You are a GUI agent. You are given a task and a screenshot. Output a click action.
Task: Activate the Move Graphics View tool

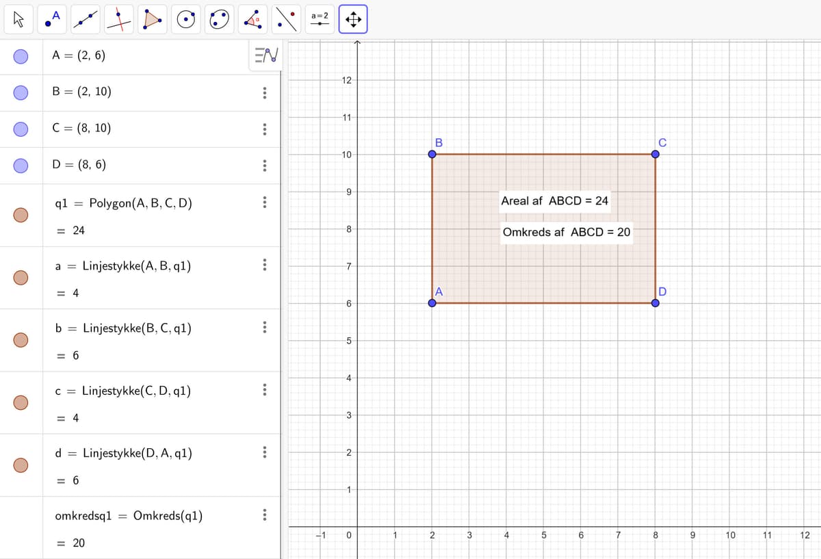353,19
